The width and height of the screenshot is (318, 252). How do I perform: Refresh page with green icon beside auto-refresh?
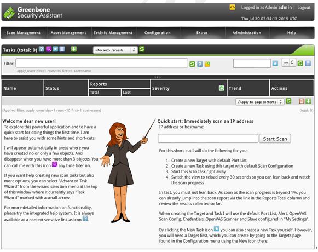click(142, 49)
